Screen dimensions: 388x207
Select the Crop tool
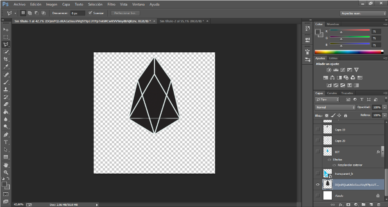(6, 59)
